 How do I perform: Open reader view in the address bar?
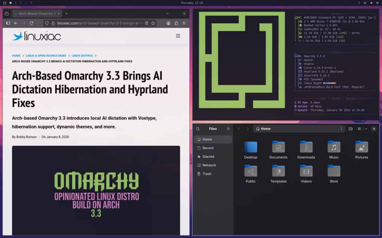[147, 23]
